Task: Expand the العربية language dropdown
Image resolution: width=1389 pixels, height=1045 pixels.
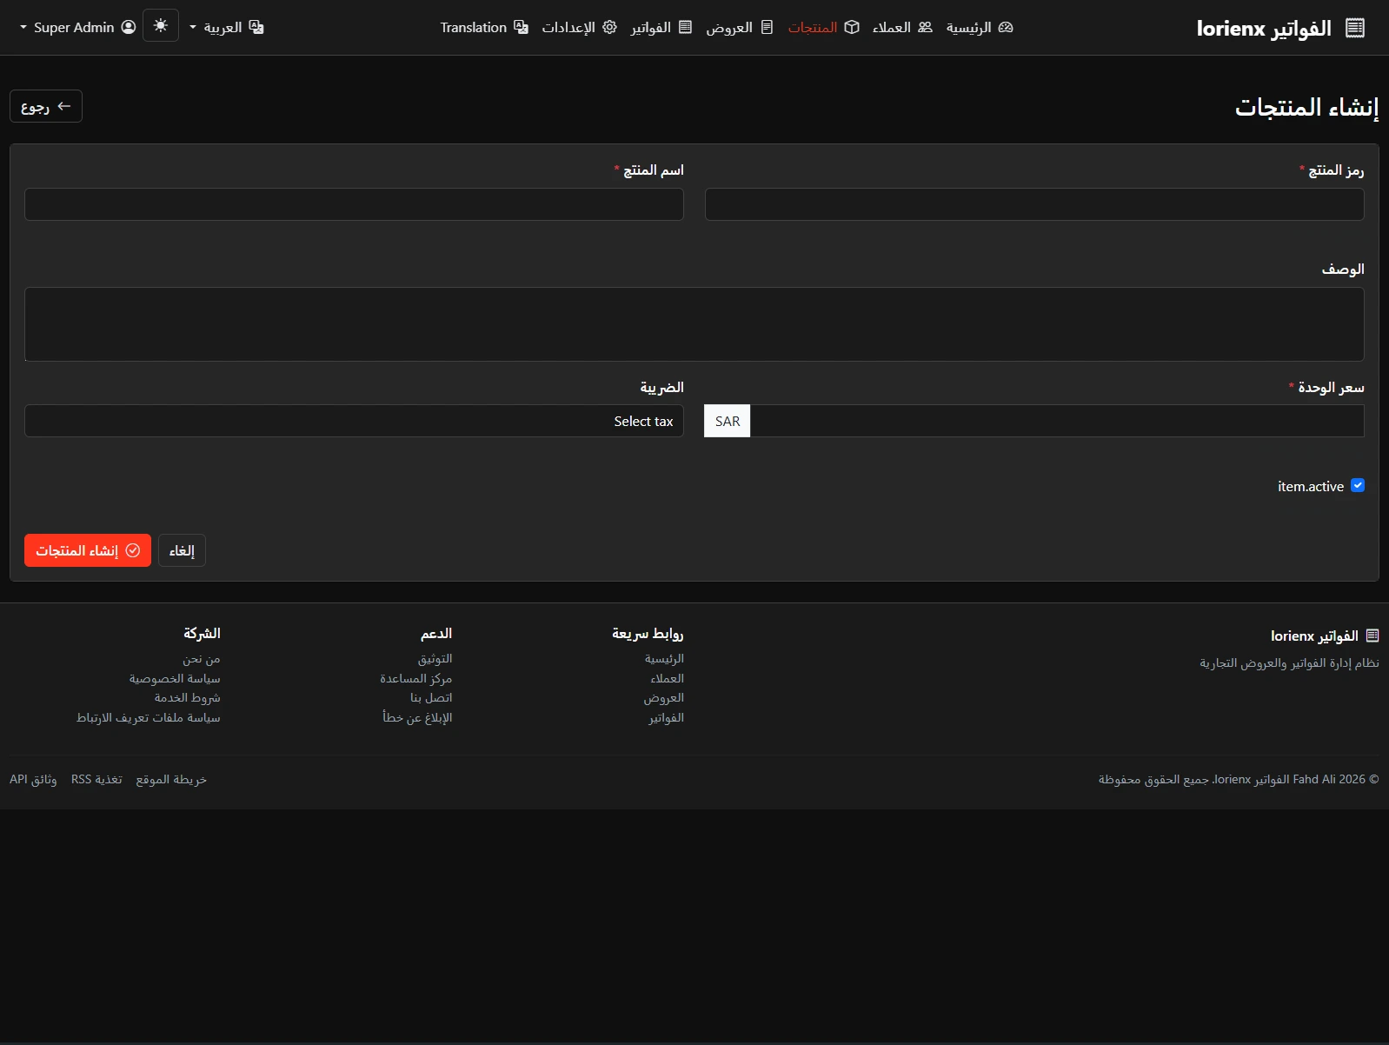Action: coord(226,28)
